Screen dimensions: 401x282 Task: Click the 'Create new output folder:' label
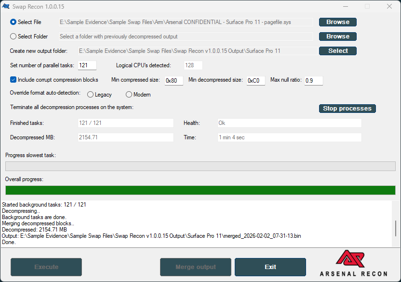point(39,51)
